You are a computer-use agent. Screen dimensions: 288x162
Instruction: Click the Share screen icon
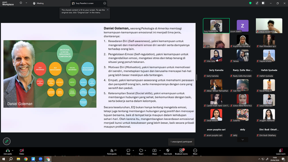pyautogui.click(x=154, y=150)
